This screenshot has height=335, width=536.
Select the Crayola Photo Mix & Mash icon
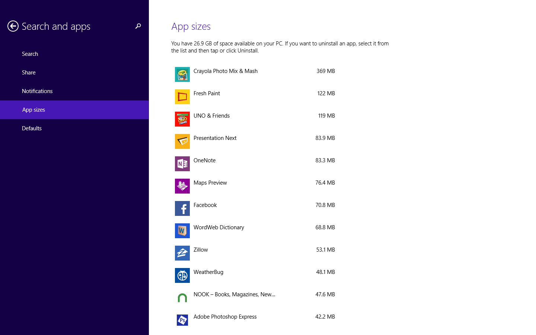click(x=182, y=74)
